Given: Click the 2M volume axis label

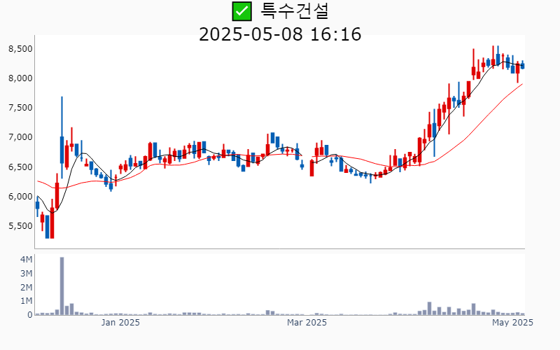Looking at the screenshot, I should pos(26,287).
